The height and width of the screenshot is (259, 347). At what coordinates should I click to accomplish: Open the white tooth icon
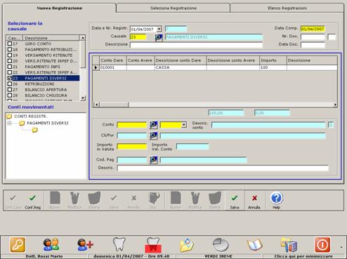point(119,244)
